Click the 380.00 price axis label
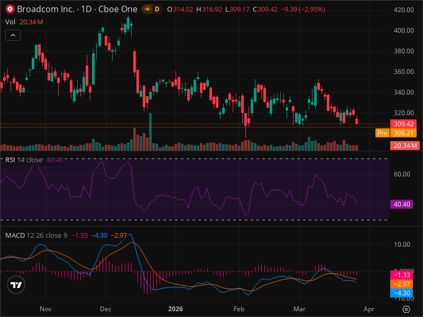Screen dimensions: 423x317 point(403,51)
